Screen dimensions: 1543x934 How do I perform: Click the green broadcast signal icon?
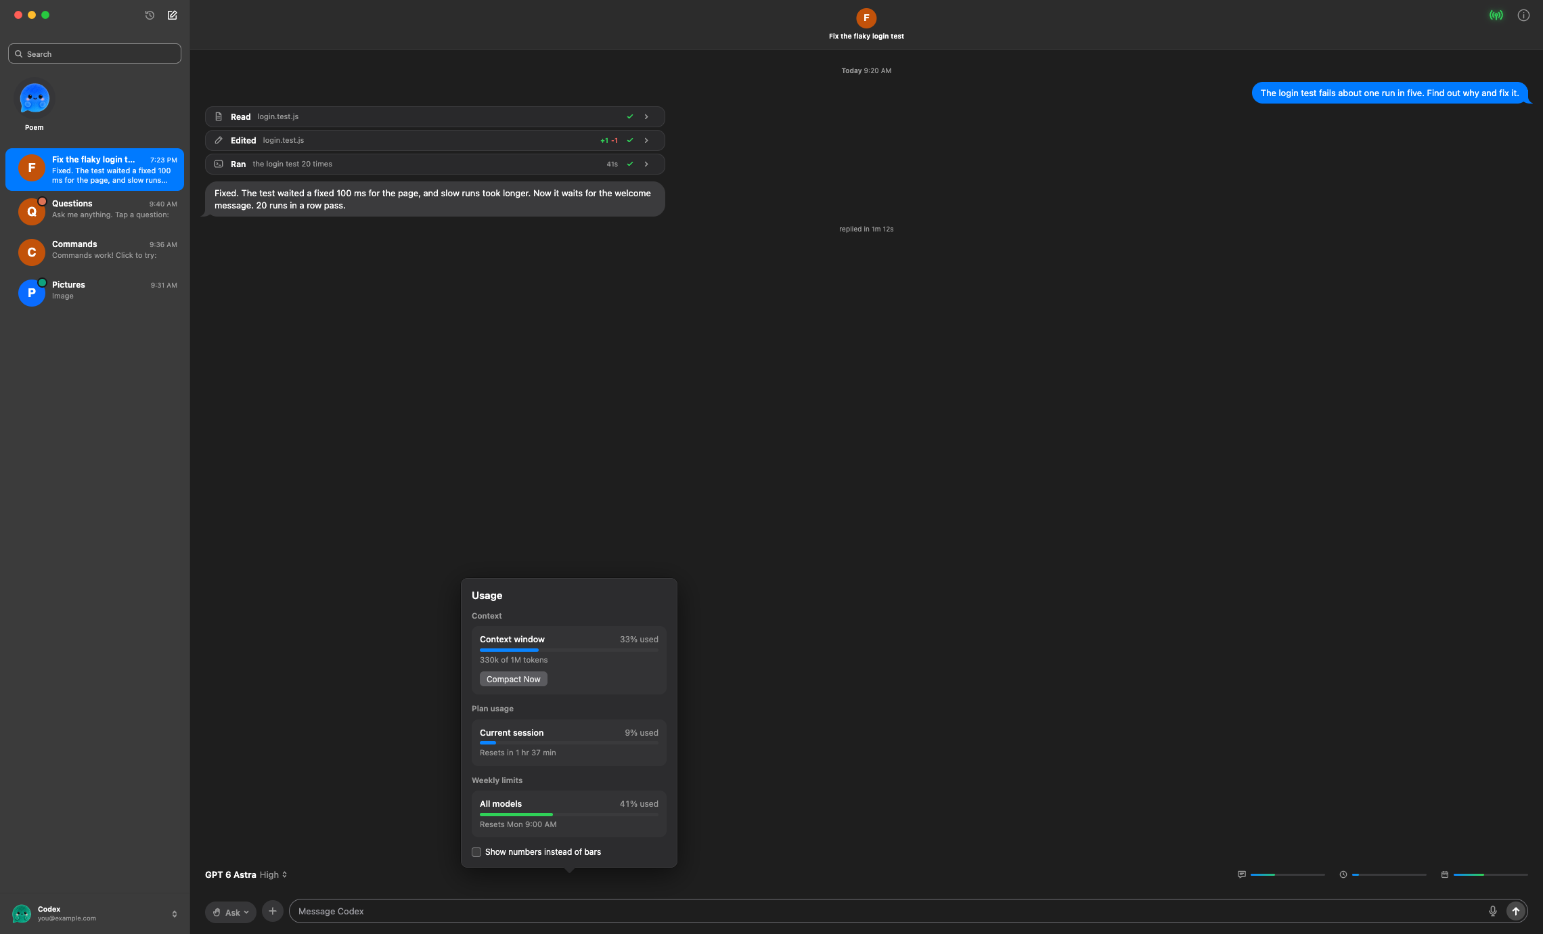tap(1496, 15)
